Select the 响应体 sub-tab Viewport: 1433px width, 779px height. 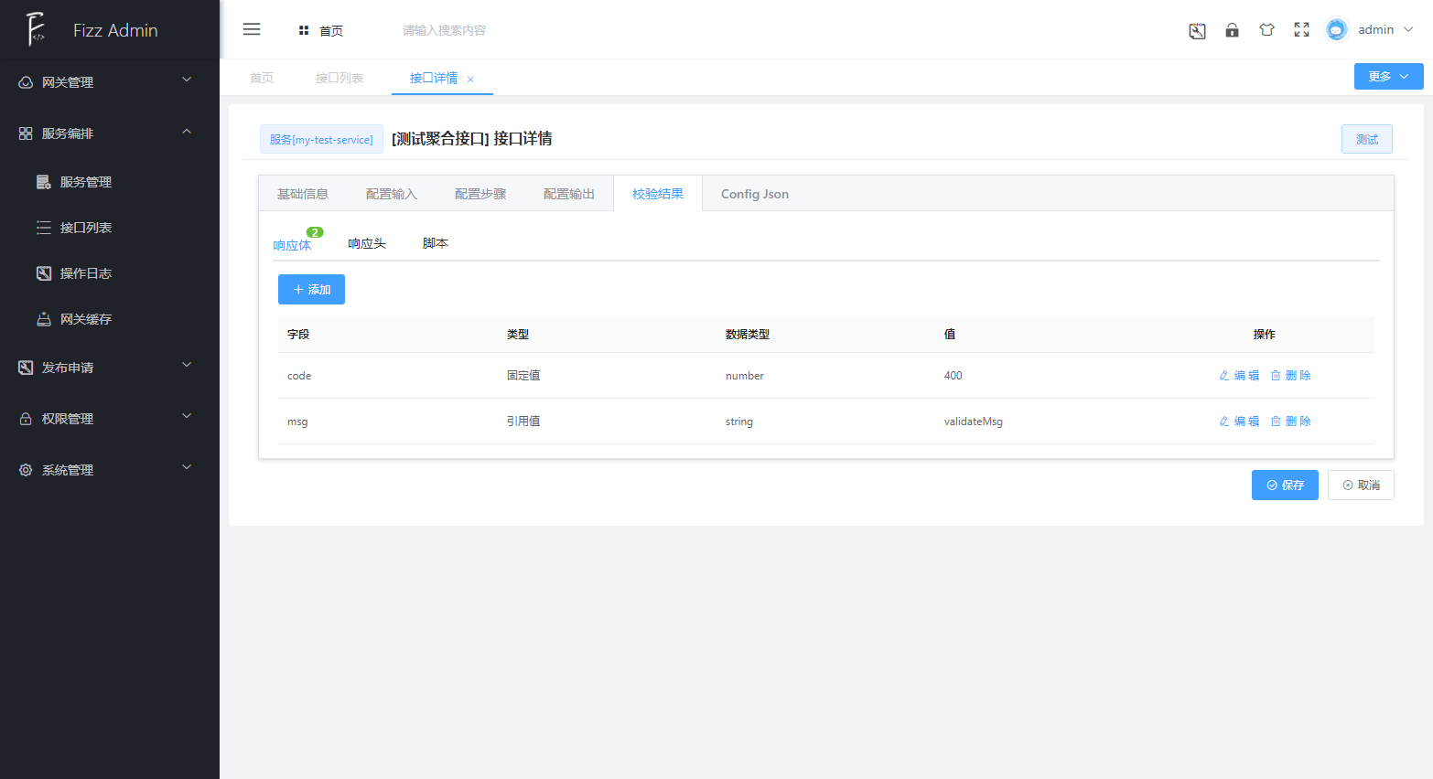(292, 245)
